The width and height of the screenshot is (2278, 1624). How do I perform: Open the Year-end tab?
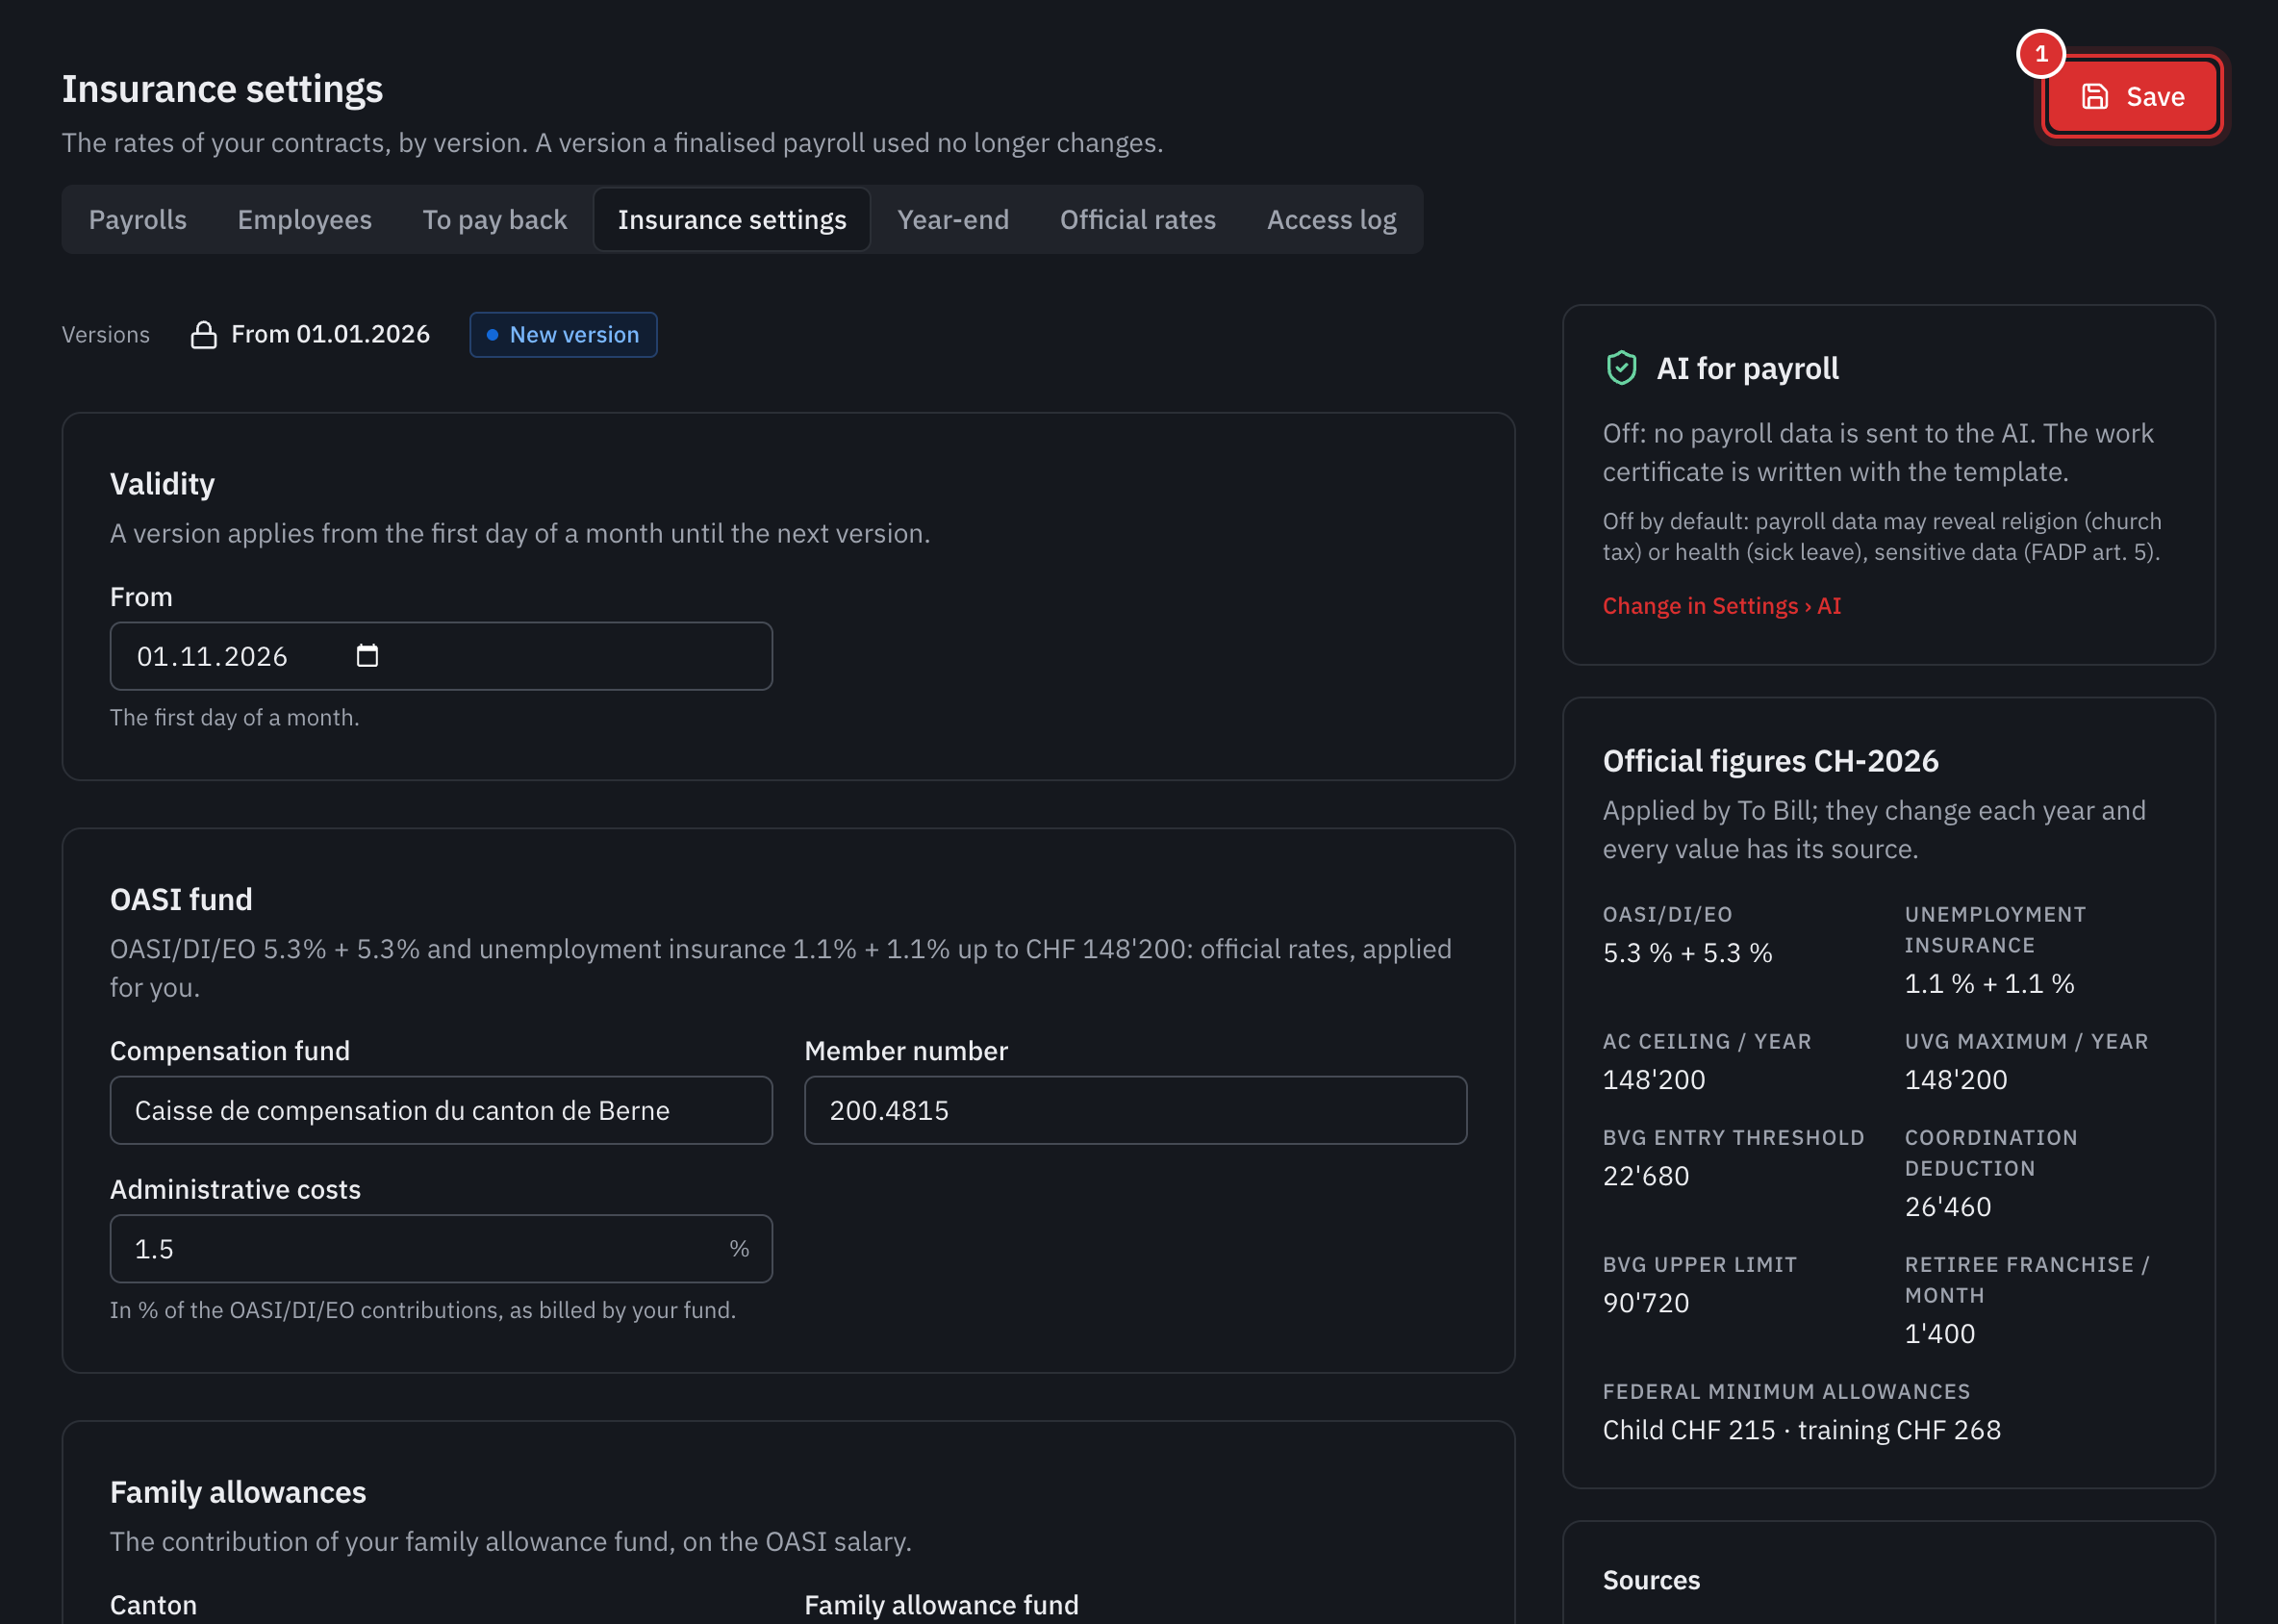click(x=952, y=220)
